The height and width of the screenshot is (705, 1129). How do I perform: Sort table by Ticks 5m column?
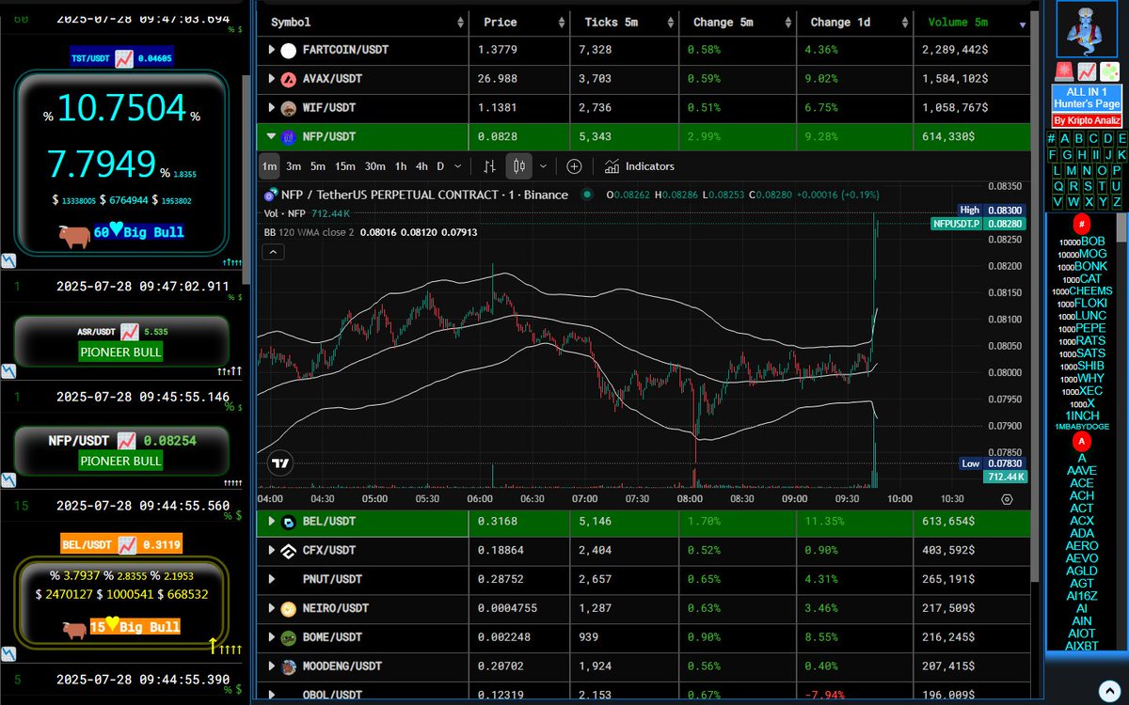tap(625, 22)
